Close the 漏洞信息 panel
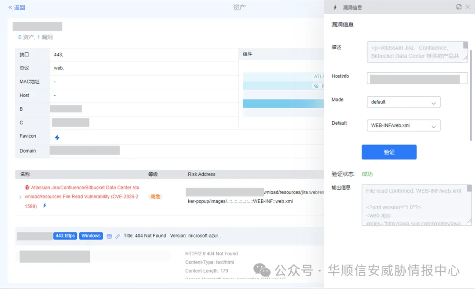475x289 pixels. tap(468, 7)
